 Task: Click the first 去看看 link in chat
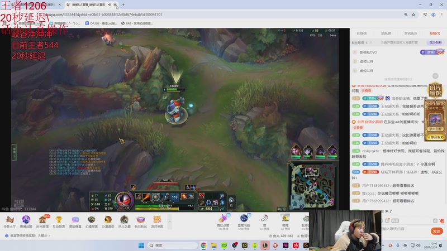367,90
